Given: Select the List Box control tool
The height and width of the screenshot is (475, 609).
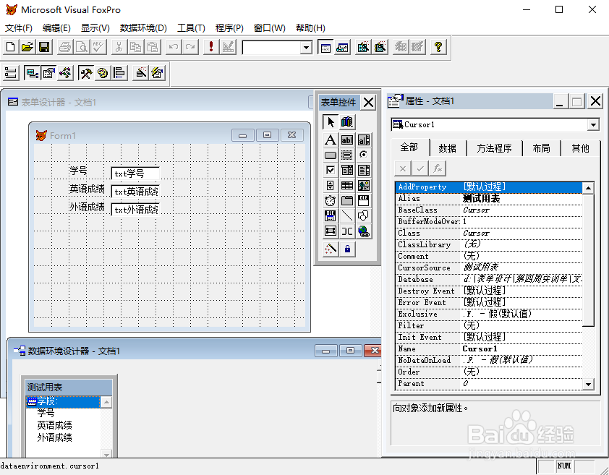Looking at the screenshot, I should (364, 170).
